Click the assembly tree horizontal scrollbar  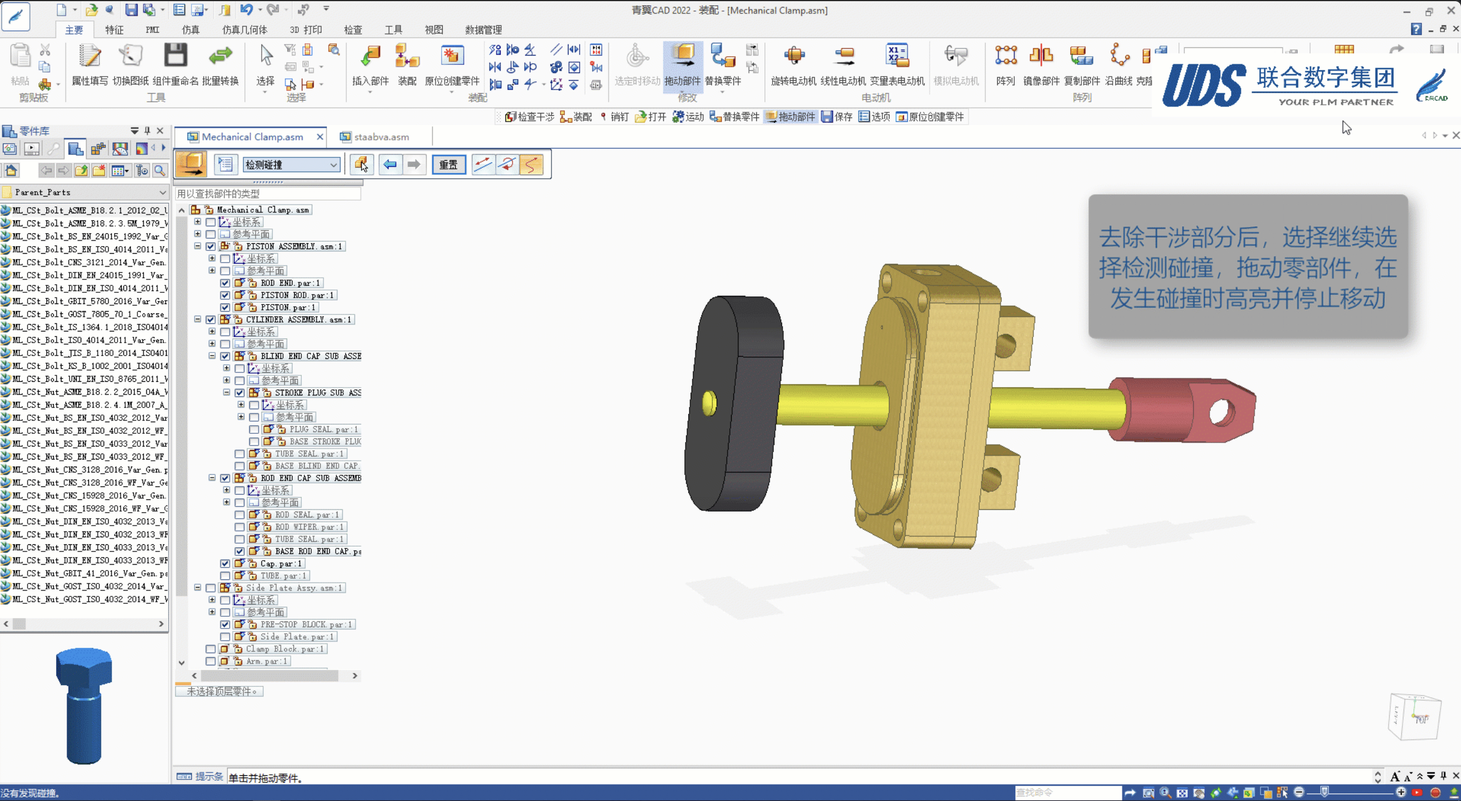[270, 675]
